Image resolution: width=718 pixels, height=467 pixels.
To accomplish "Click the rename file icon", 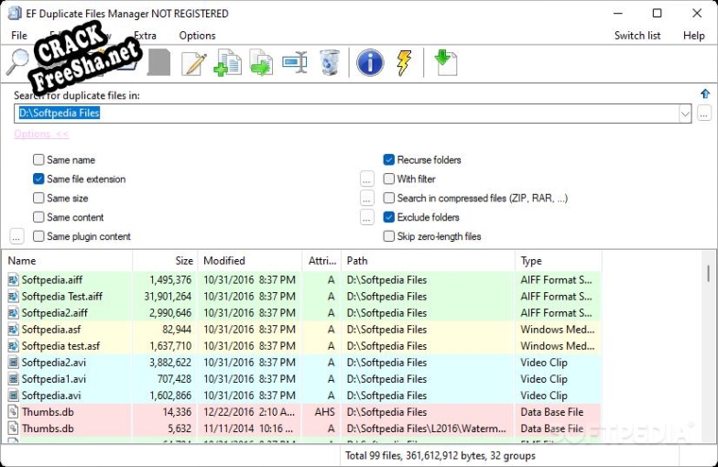I will click(296, 62).
